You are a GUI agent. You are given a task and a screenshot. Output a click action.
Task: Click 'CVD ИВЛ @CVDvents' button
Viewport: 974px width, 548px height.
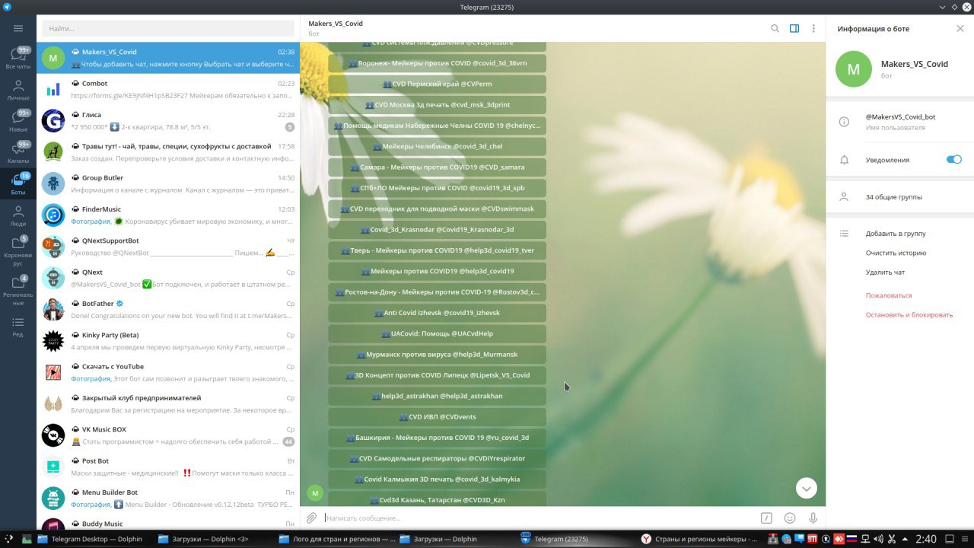tap(437, 416)
